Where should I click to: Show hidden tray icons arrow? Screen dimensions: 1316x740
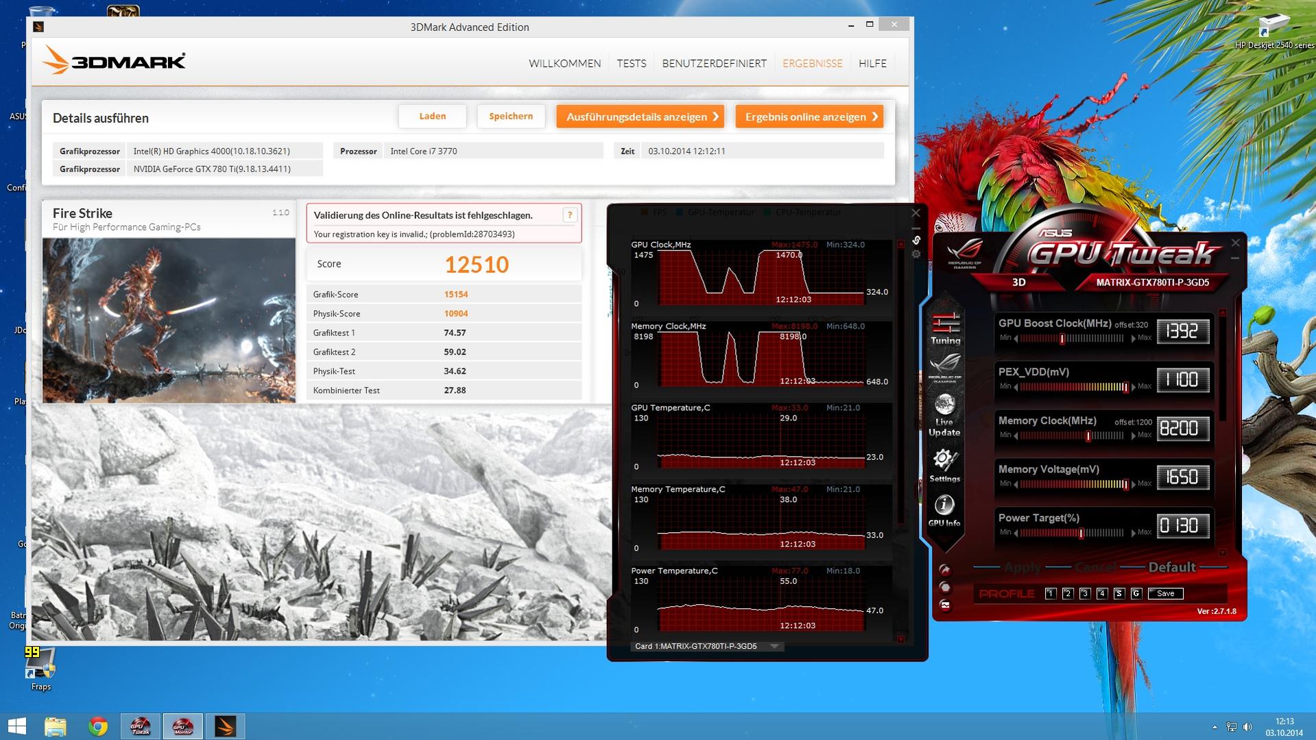1215,726
